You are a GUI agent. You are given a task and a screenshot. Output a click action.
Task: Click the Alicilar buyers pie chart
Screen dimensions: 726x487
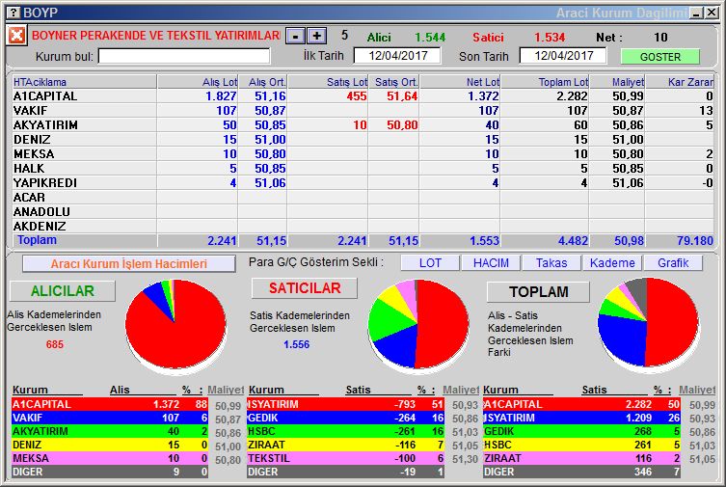pyautogui.click(x=175, y=324)
